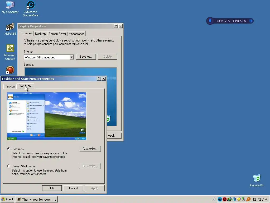Click the yellow security shield tray icon
The height and width of the screenshot is (203, 270).
[239, 199]
